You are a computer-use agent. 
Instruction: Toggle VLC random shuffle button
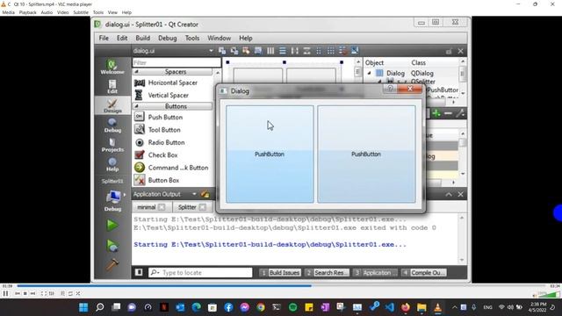coord(78,293)
